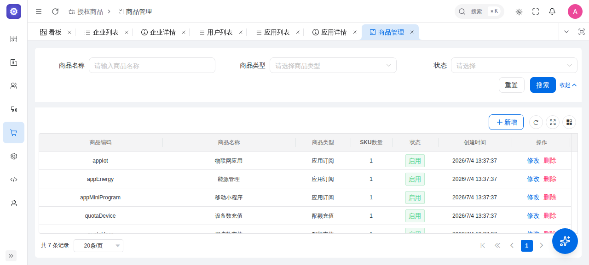Open the dashboard icon in sidebar
This screenshot has width=589, height=265.
(14, 39)
